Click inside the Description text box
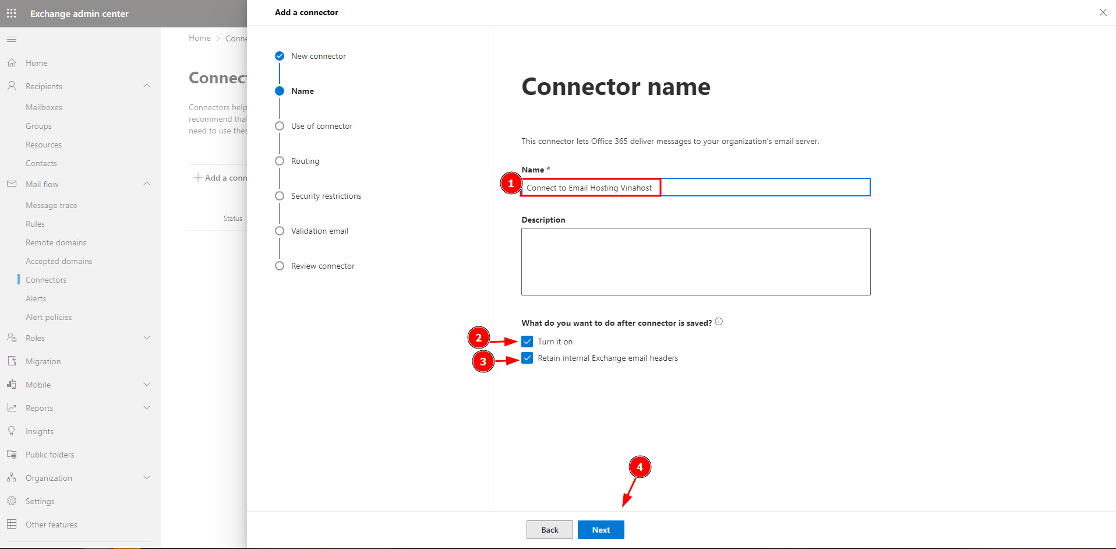The image size is (1116, 549). 695,261
